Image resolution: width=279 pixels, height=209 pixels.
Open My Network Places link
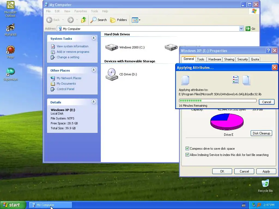pyautogui.click(x=69, y=78)
